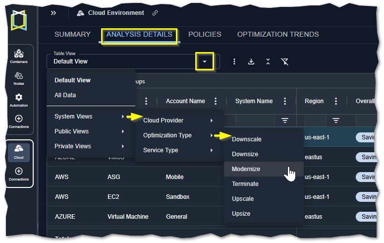Copy link icon next to Cloud Environment
384x243 pixels.
click(x=155, y=13)
